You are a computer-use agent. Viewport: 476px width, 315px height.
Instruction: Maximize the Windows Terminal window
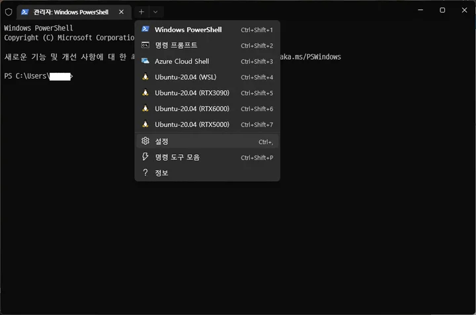click(442, 11)
